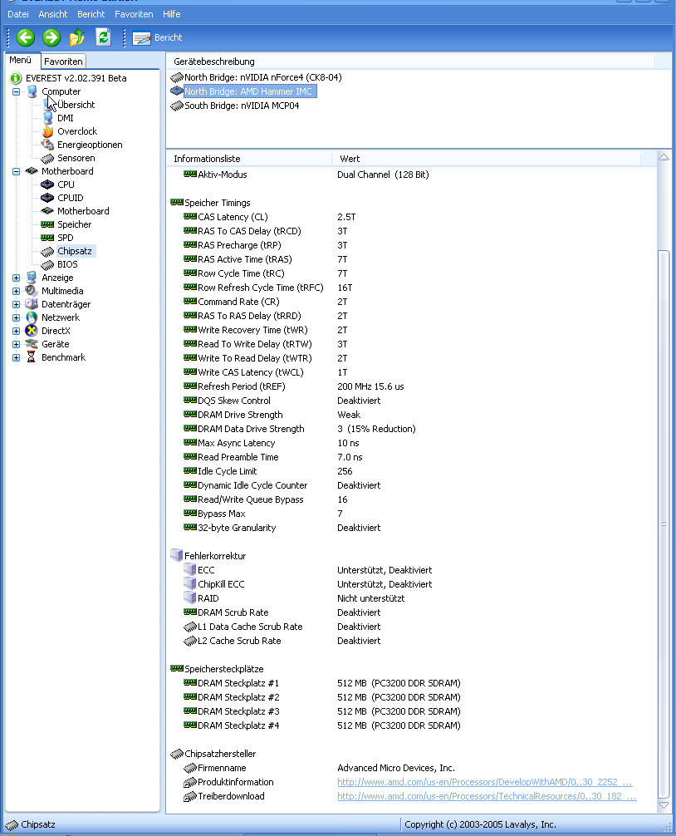Expand the Anzeige tree node
Screen dimensions: 676x836
[x=16, y=278]
